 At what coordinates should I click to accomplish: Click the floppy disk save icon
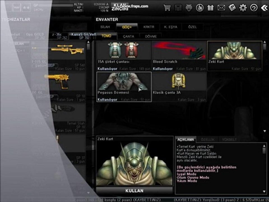[x=178, y=8]
